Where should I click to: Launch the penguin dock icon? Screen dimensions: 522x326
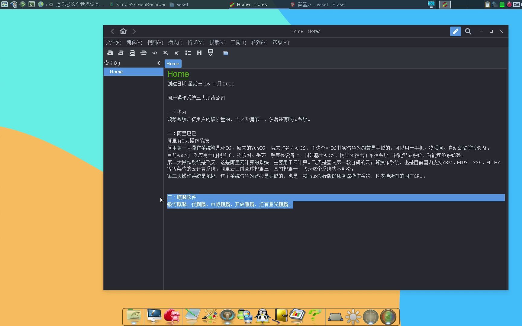[x=262, y=316]
